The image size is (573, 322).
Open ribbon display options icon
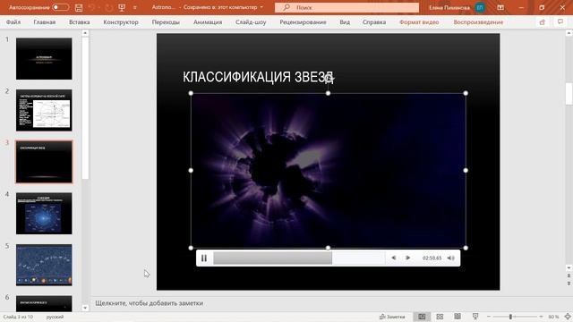tap(500, 7)
